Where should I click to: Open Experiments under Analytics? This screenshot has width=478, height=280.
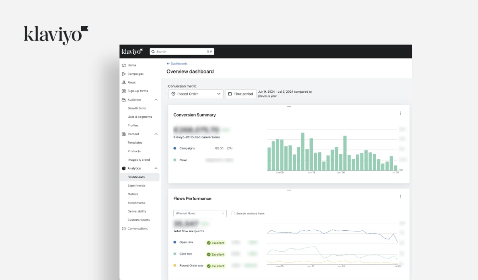tap(137, 186)
